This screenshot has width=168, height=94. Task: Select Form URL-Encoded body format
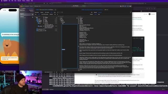45,14
